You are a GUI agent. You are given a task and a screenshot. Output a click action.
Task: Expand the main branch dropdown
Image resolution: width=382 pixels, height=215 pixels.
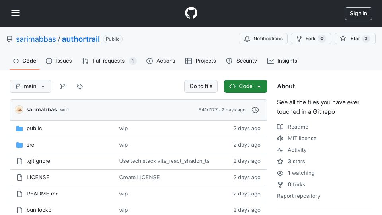31,86
